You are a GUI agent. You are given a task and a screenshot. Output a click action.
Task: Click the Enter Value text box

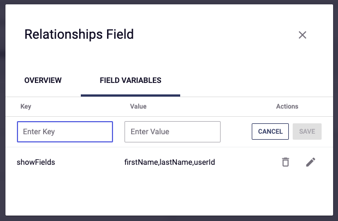(173, 132)
